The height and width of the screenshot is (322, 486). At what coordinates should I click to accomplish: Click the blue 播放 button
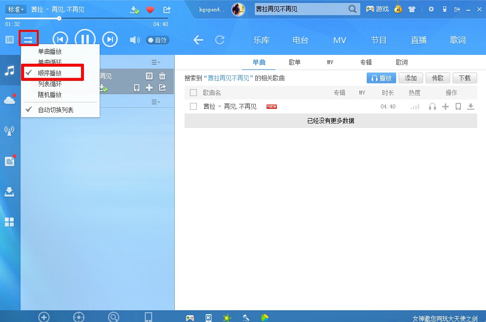(x=381, y=78)
